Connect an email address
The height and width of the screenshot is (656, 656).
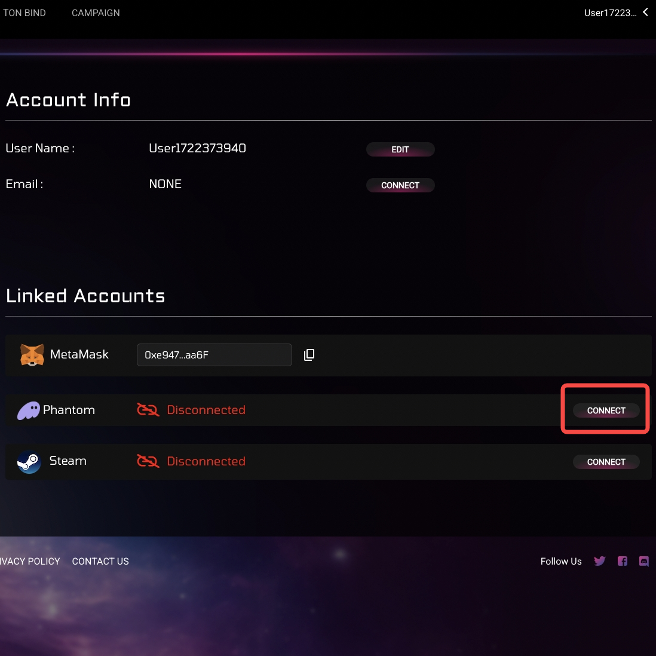400,185
